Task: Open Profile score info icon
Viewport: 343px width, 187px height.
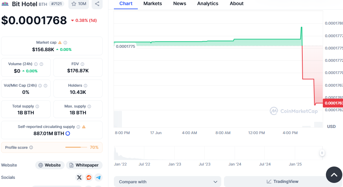Action: coord(31,147)
